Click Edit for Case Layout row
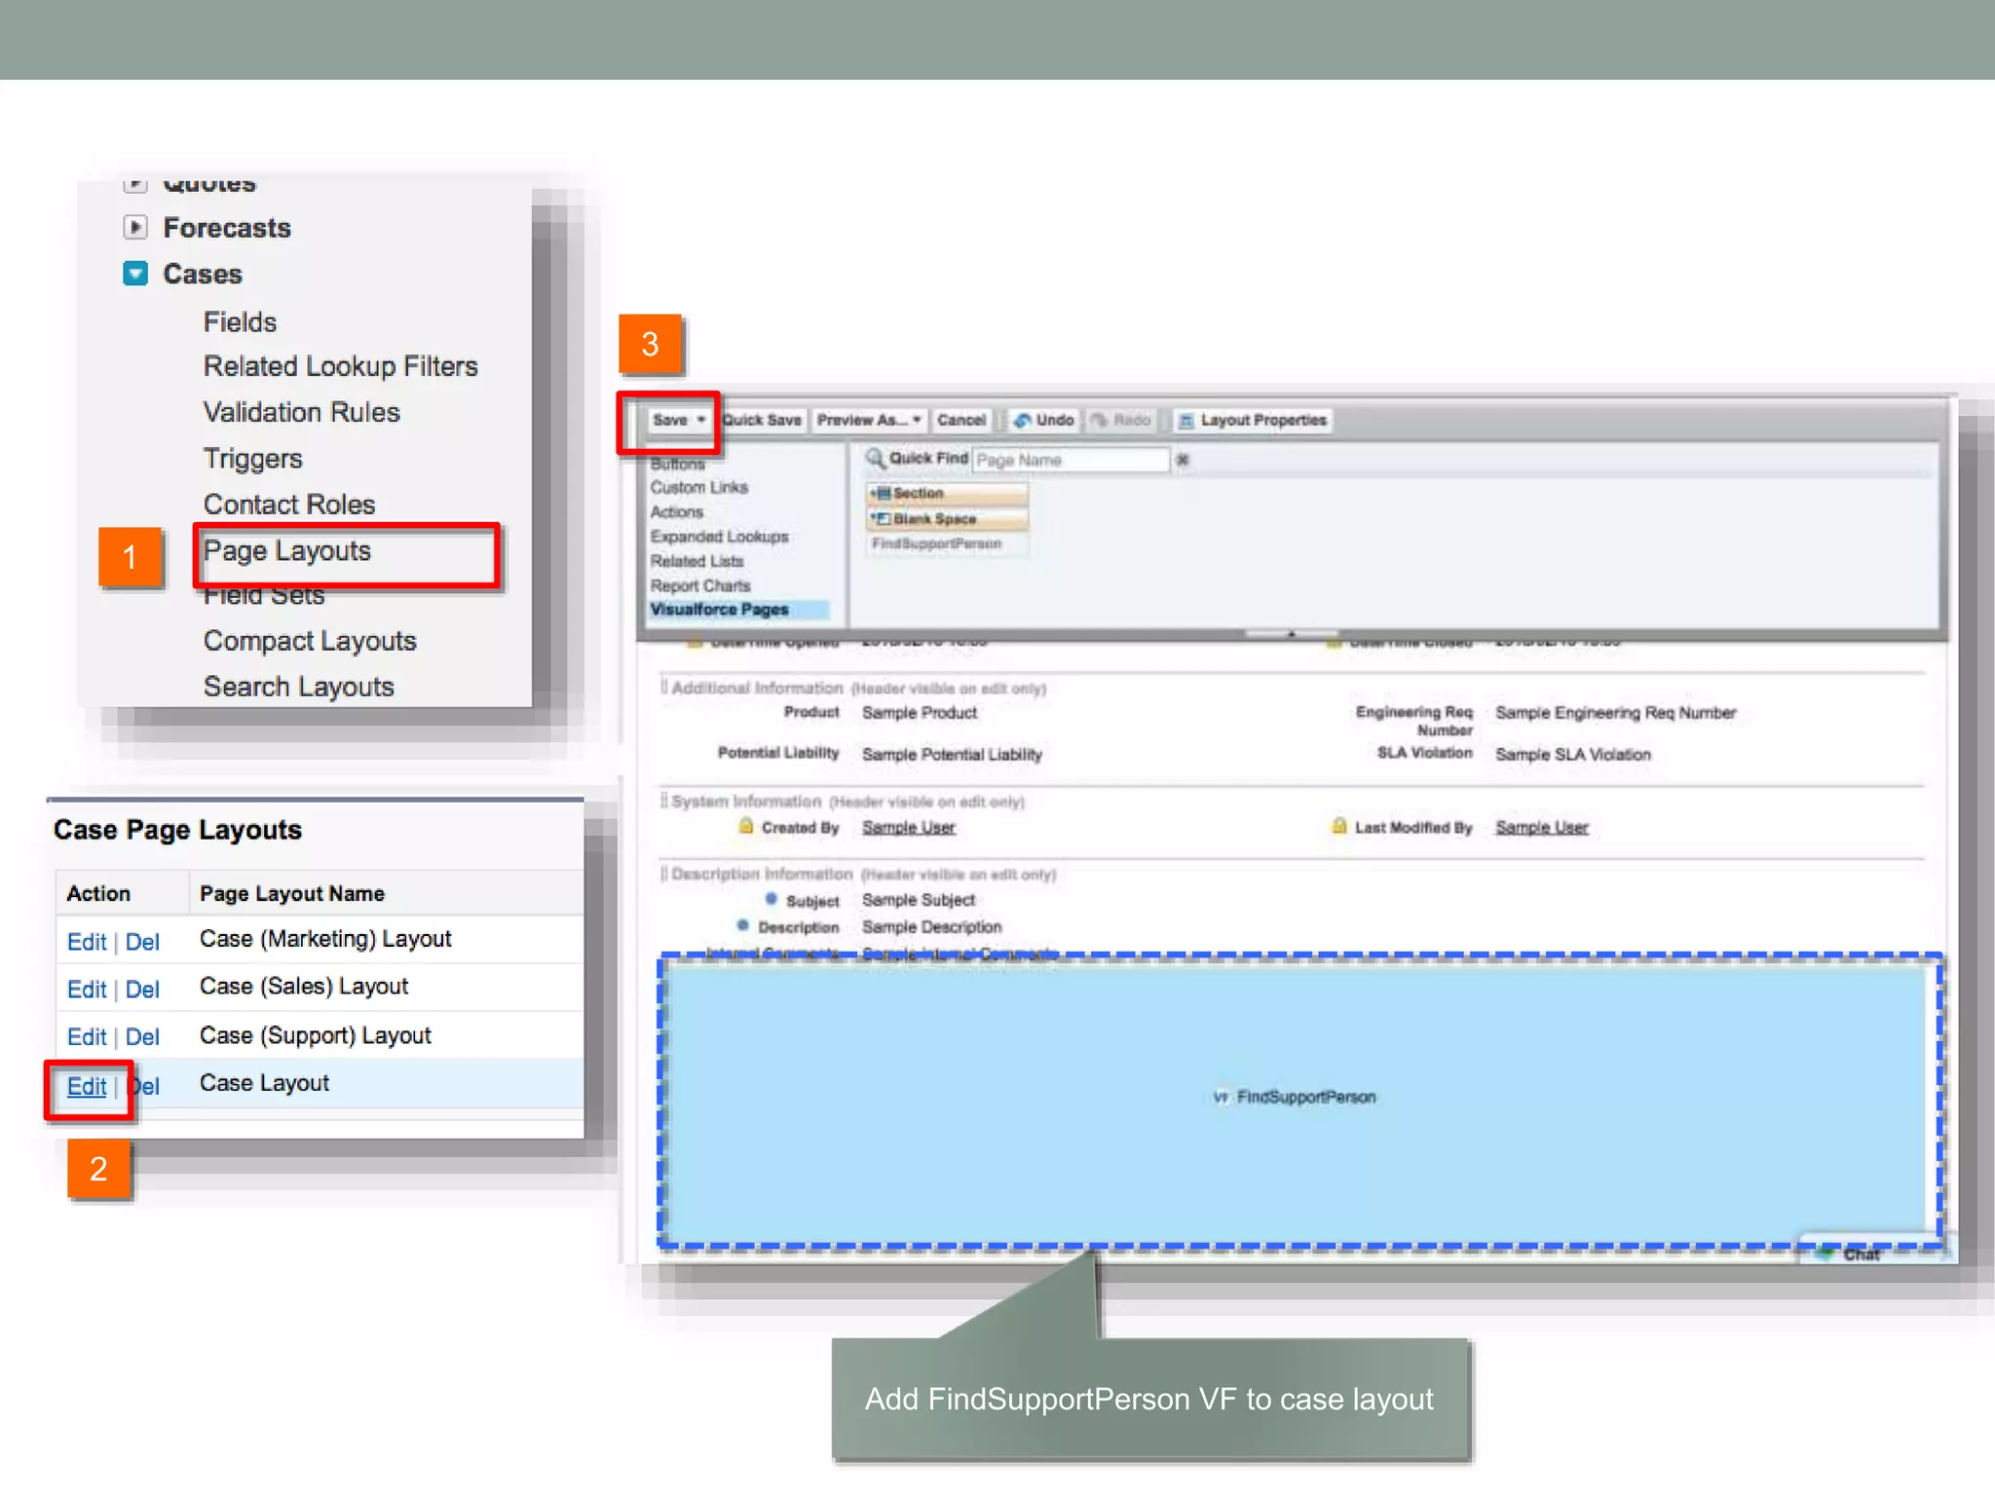This screenshot has width=1995, height=1496. coord(87,1087)
